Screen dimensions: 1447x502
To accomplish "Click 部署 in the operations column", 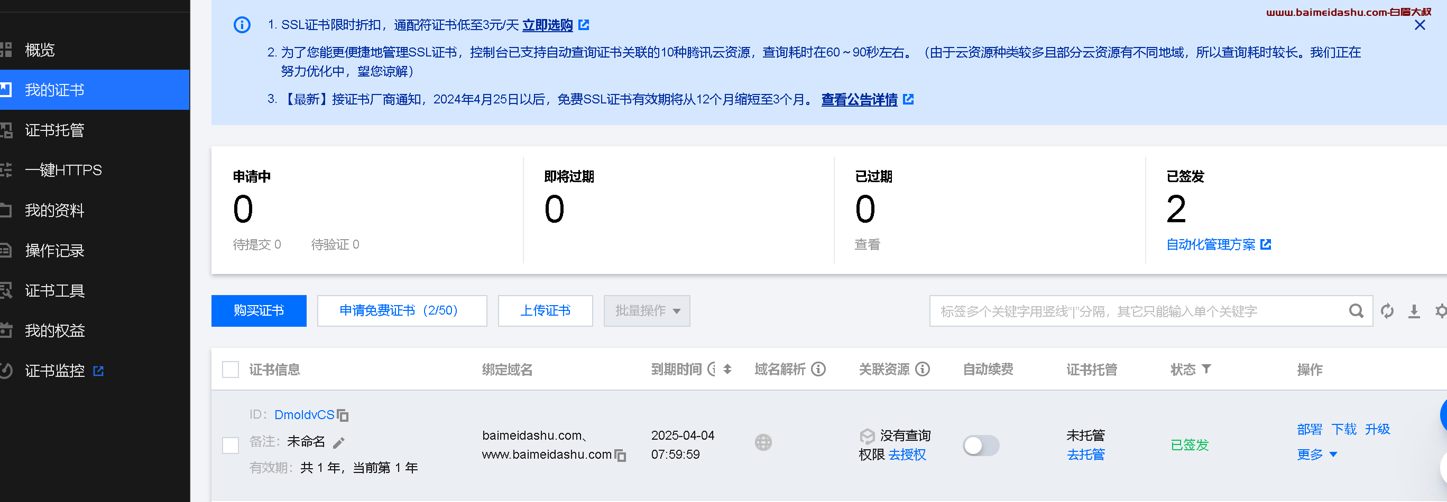I will pyautogui.click(x=1310, y=430).
